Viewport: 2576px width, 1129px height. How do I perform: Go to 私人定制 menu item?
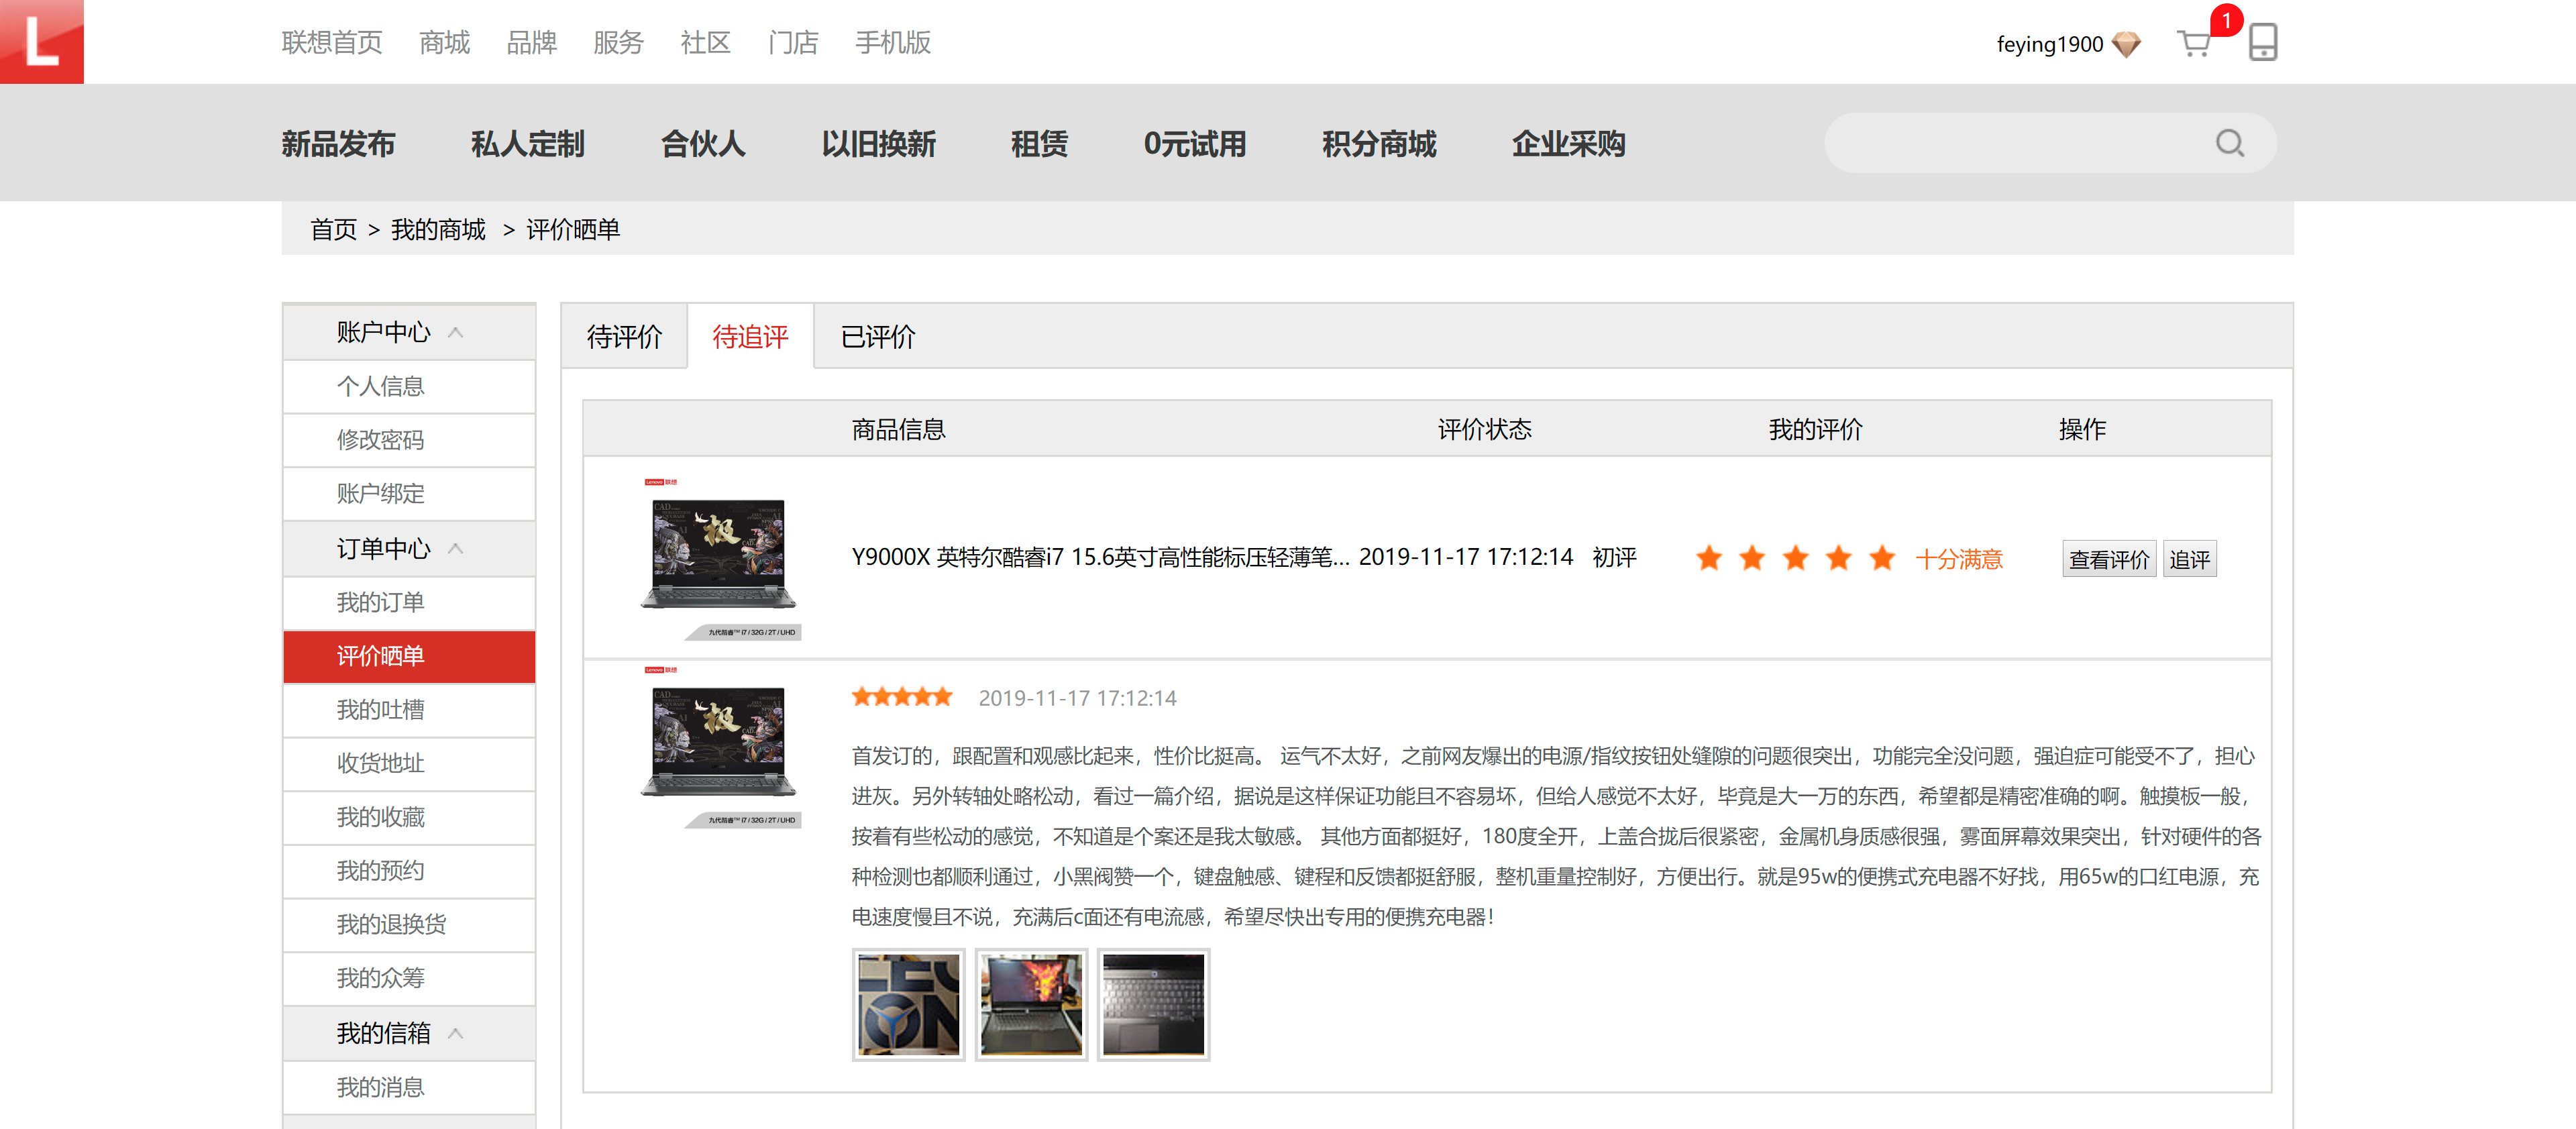coord(528,144)
